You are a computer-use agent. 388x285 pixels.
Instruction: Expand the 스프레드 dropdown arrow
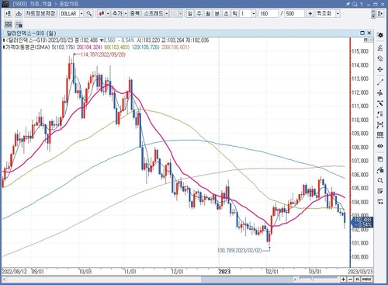pyautogui.click(x=167, y=13)
